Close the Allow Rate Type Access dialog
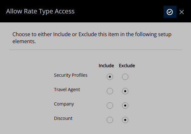This screenshot has height=134, width=191. [181, 12]
